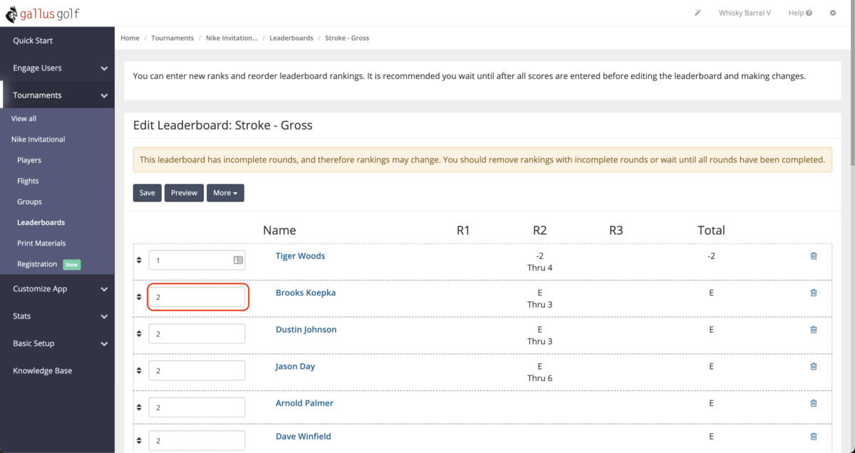
Task: Expand the Basic Setup sidebar section
Action: [x=57, y=343]
